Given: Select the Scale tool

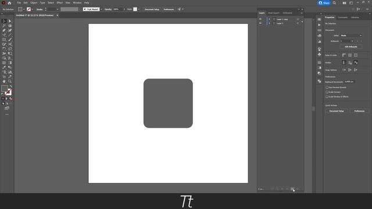Looking at the screenshot, I should [10, 49].
